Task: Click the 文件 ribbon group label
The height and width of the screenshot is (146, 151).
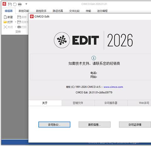Action: tap(18, 32)
